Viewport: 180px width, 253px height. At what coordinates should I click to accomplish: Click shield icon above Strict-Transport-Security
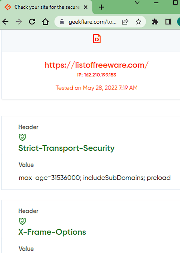click(x=22, y=137)
